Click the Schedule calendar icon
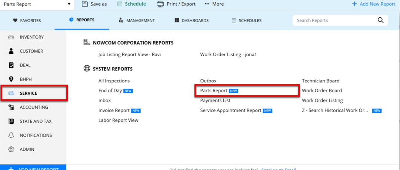The image size is (400, 170). (120, 4)
